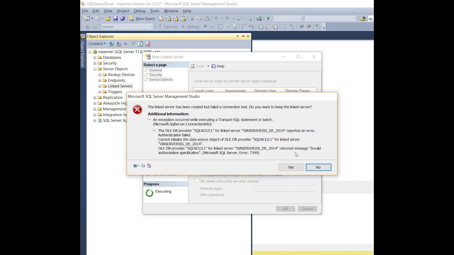454x255 pixels.
Task: Select Server Options page
Action: (161, 79)
